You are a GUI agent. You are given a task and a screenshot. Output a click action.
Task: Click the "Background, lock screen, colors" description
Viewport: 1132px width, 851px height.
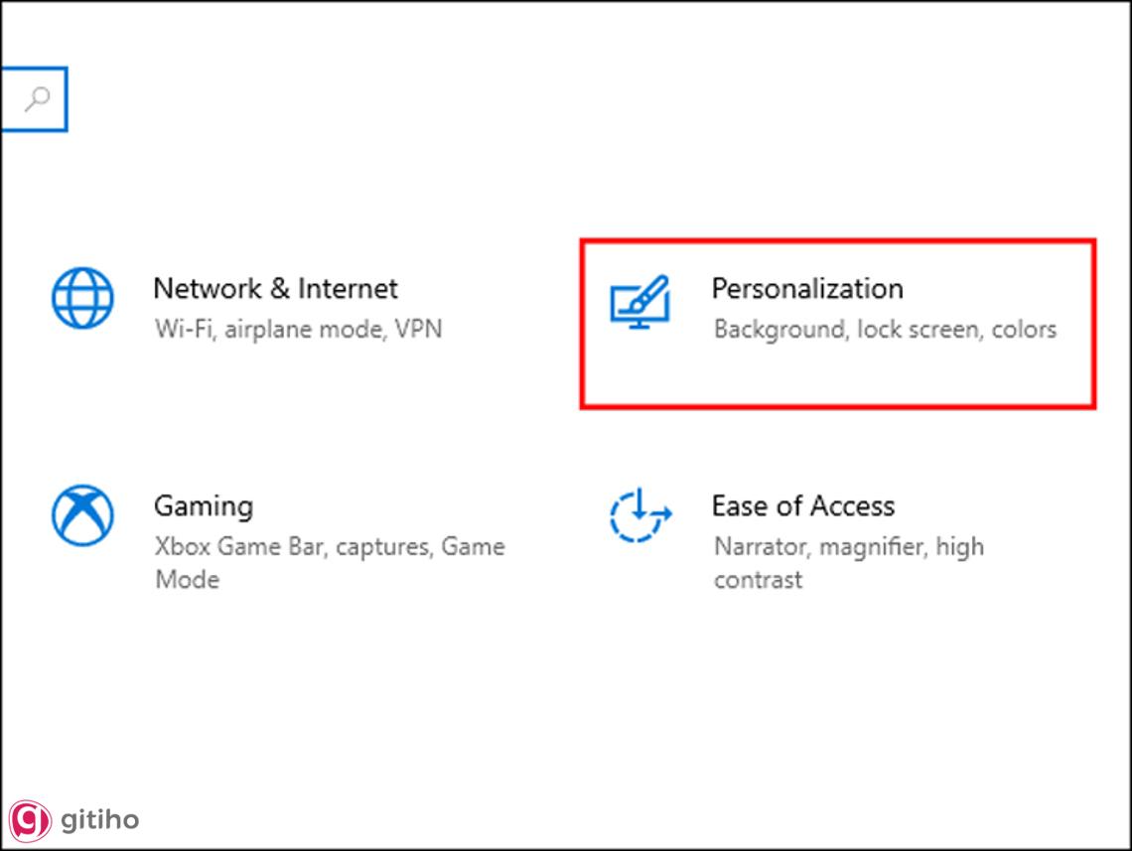[x=885, y=329]
